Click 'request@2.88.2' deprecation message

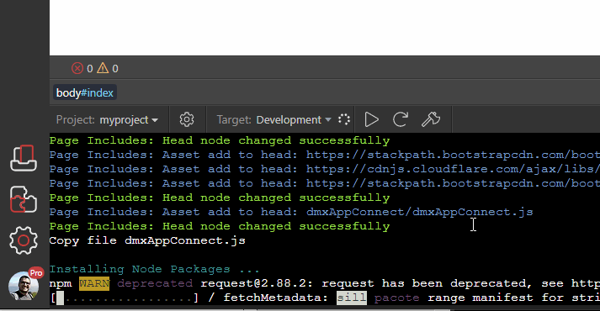click(400, 283)
